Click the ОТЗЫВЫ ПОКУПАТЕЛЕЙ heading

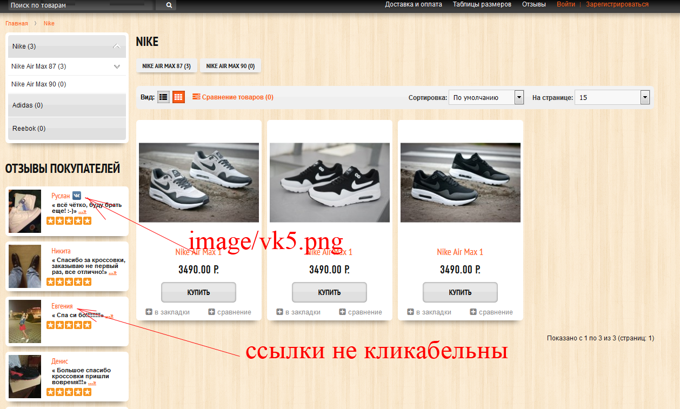pyautogui.click(x=63, y=169)
